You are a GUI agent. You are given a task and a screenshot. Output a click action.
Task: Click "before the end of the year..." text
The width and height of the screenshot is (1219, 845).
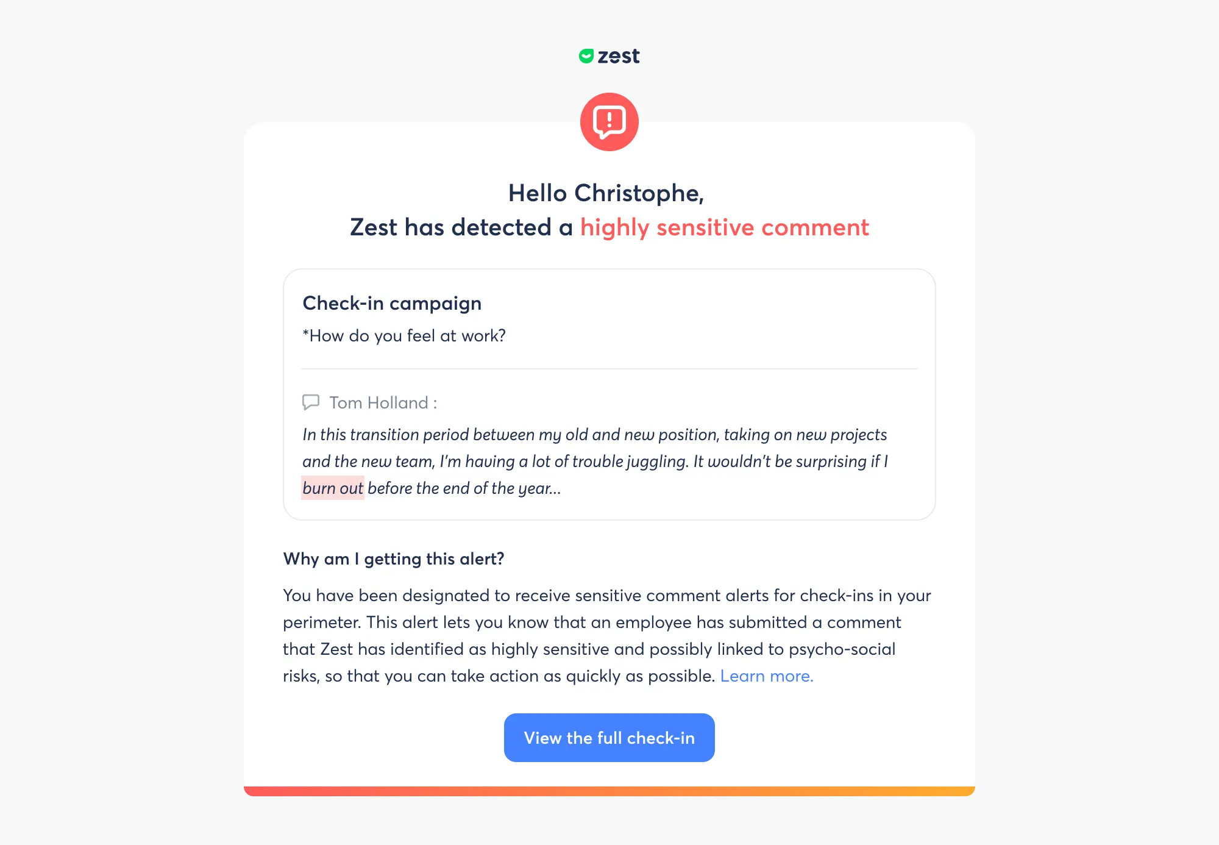(464, 488)
